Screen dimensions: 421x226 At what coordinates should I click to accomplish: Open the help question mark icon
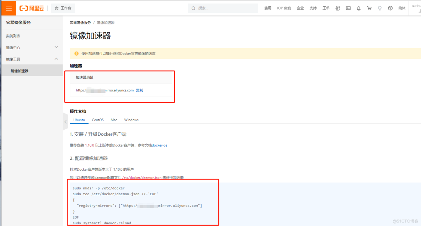click(x=390, y=8)
